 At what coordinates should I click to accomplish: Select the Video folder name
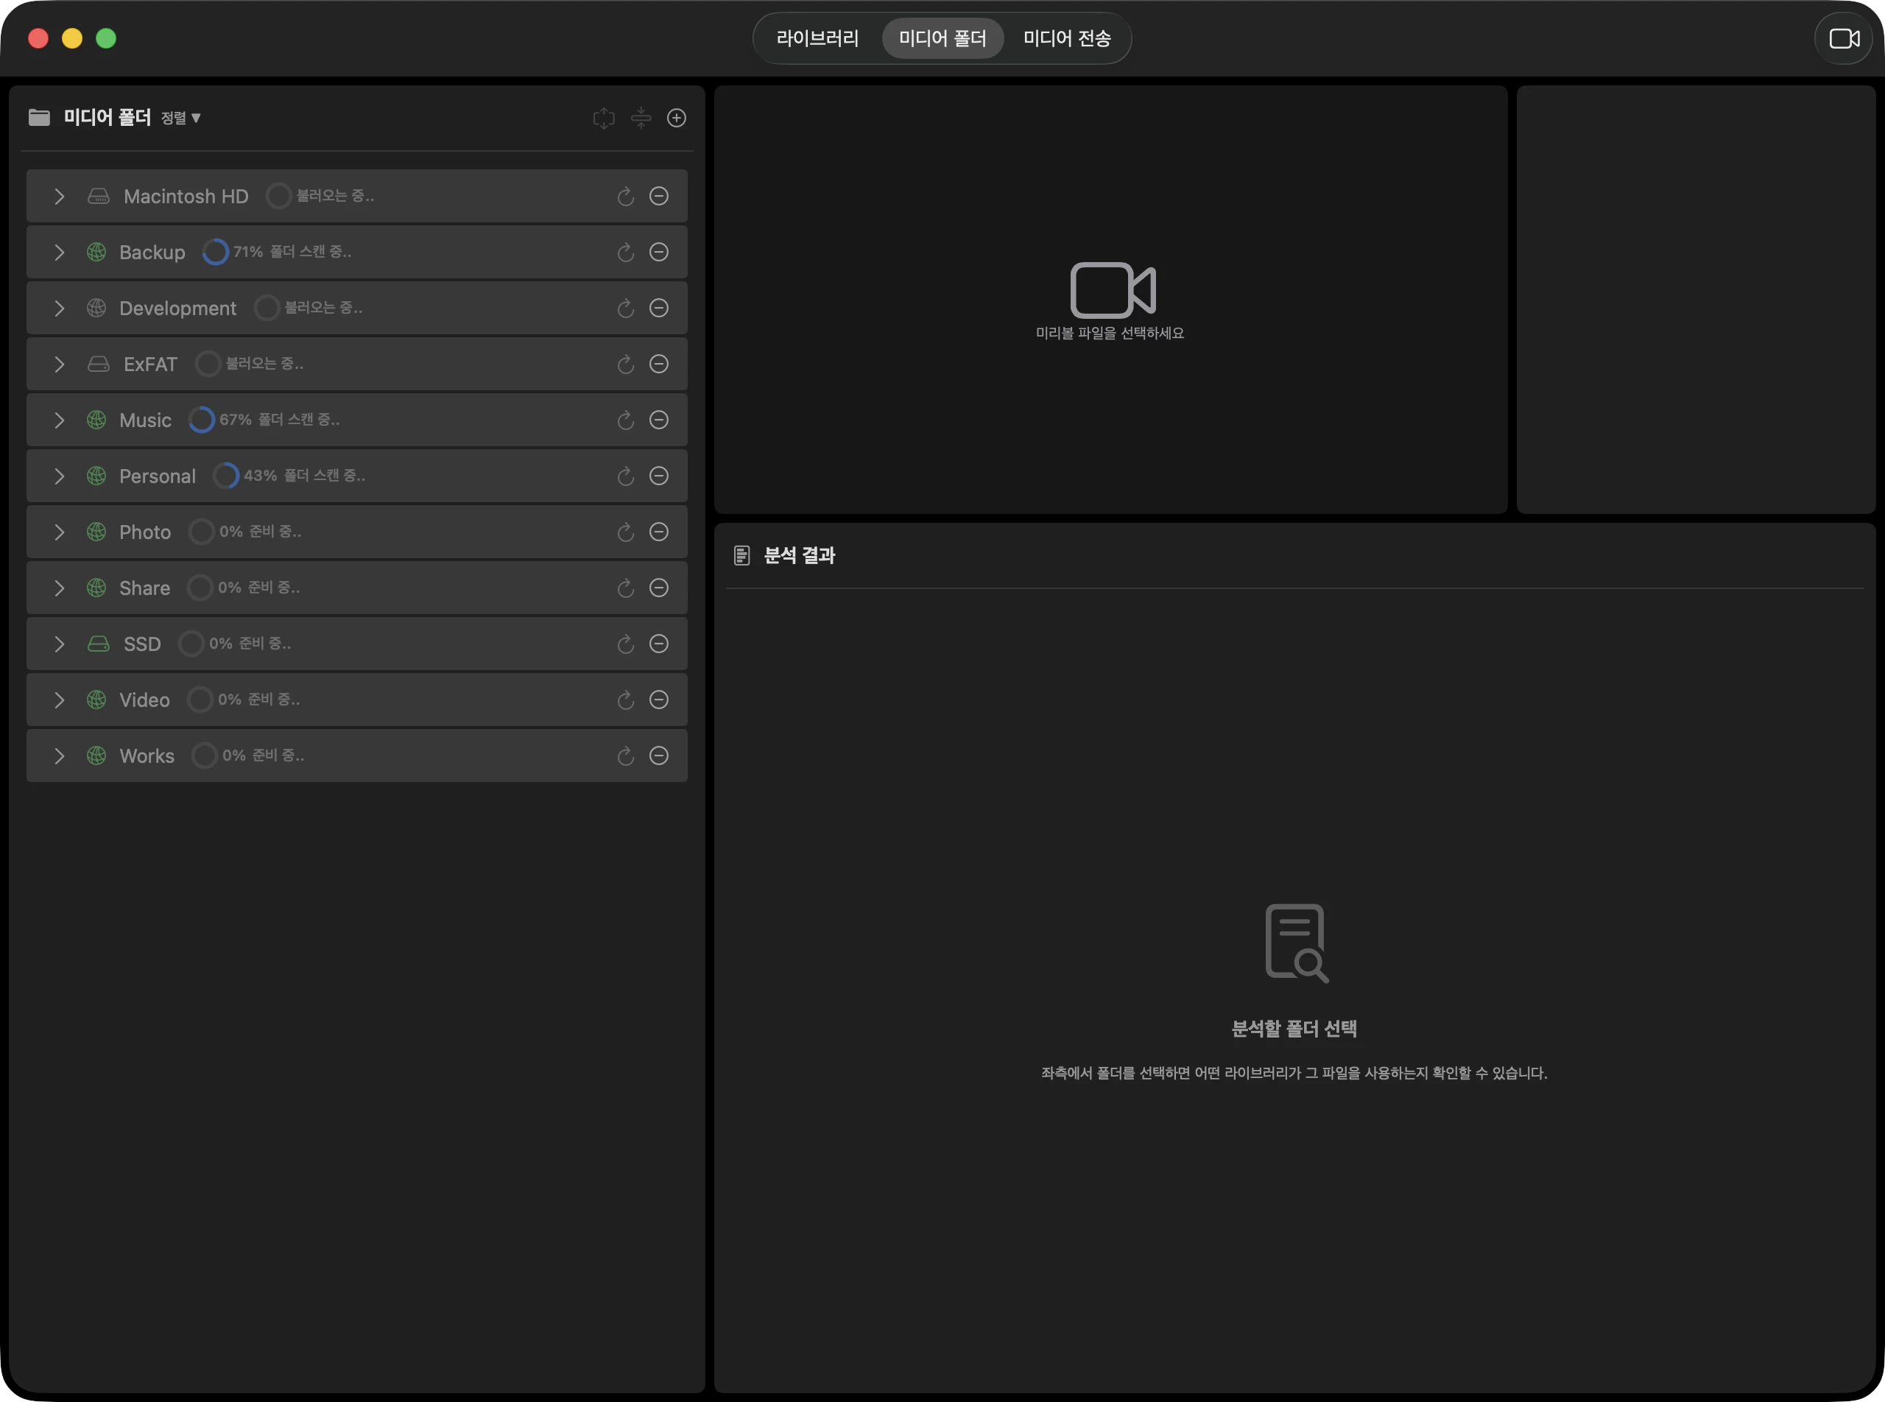pos(144,700)
